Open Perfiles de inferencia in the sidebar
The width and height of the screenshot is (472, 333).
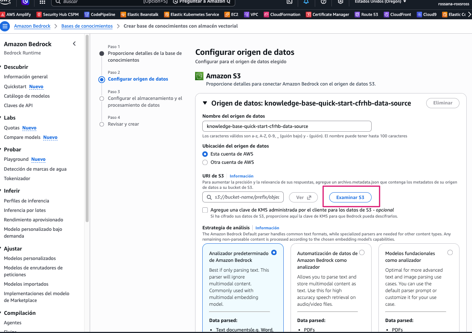27,201
